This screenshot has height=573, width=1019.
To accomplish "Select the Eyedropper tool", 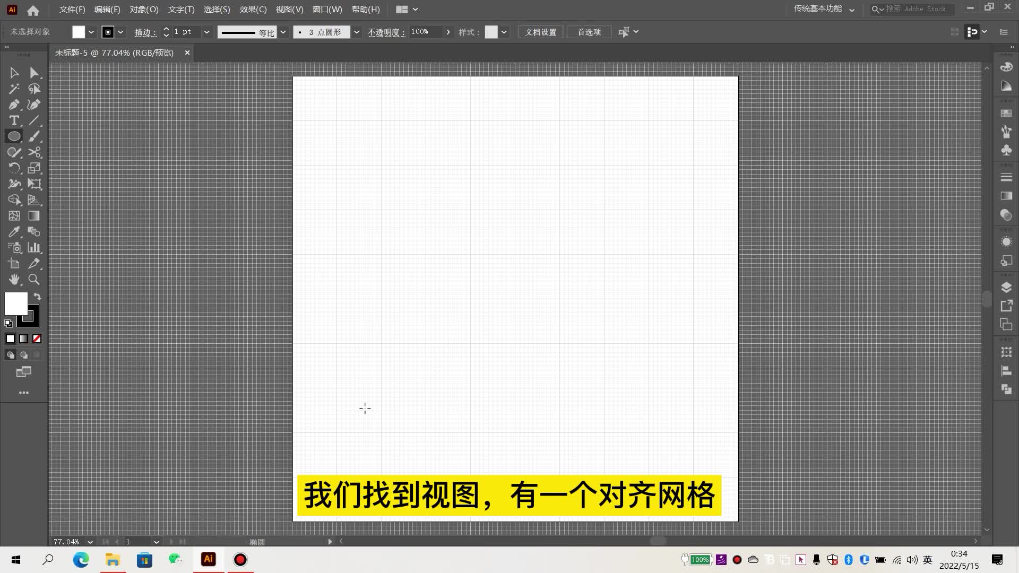I will pyautogui.click(x=14, y=232).
